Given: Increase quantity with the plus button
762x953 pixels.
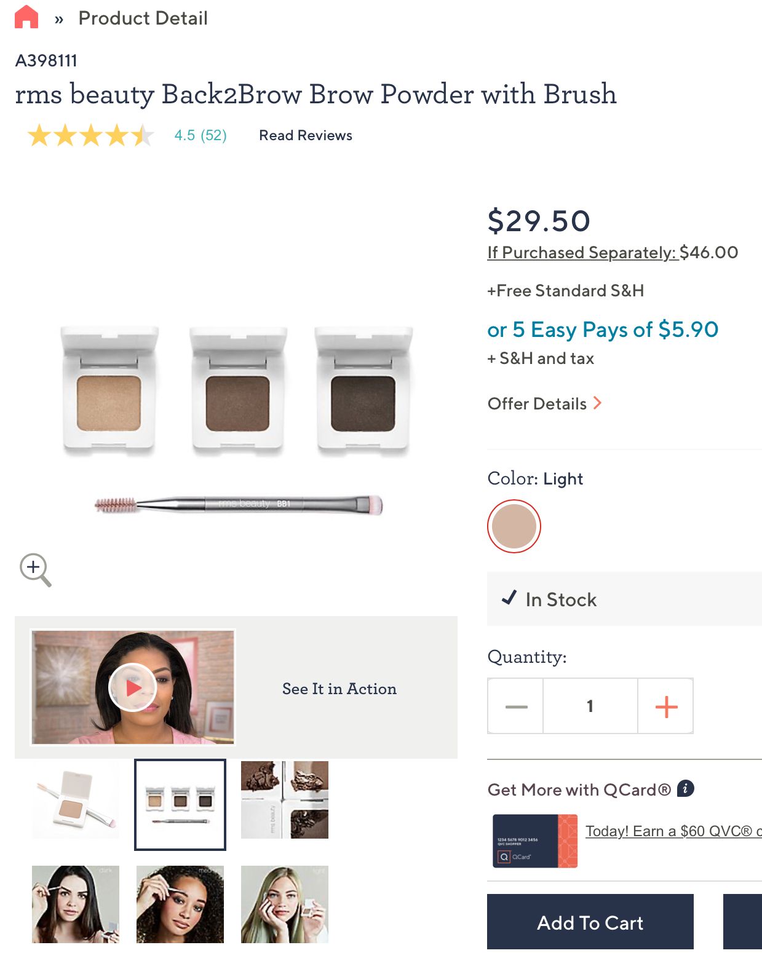Looking at the screenshot, I should [x=666, y=706].
